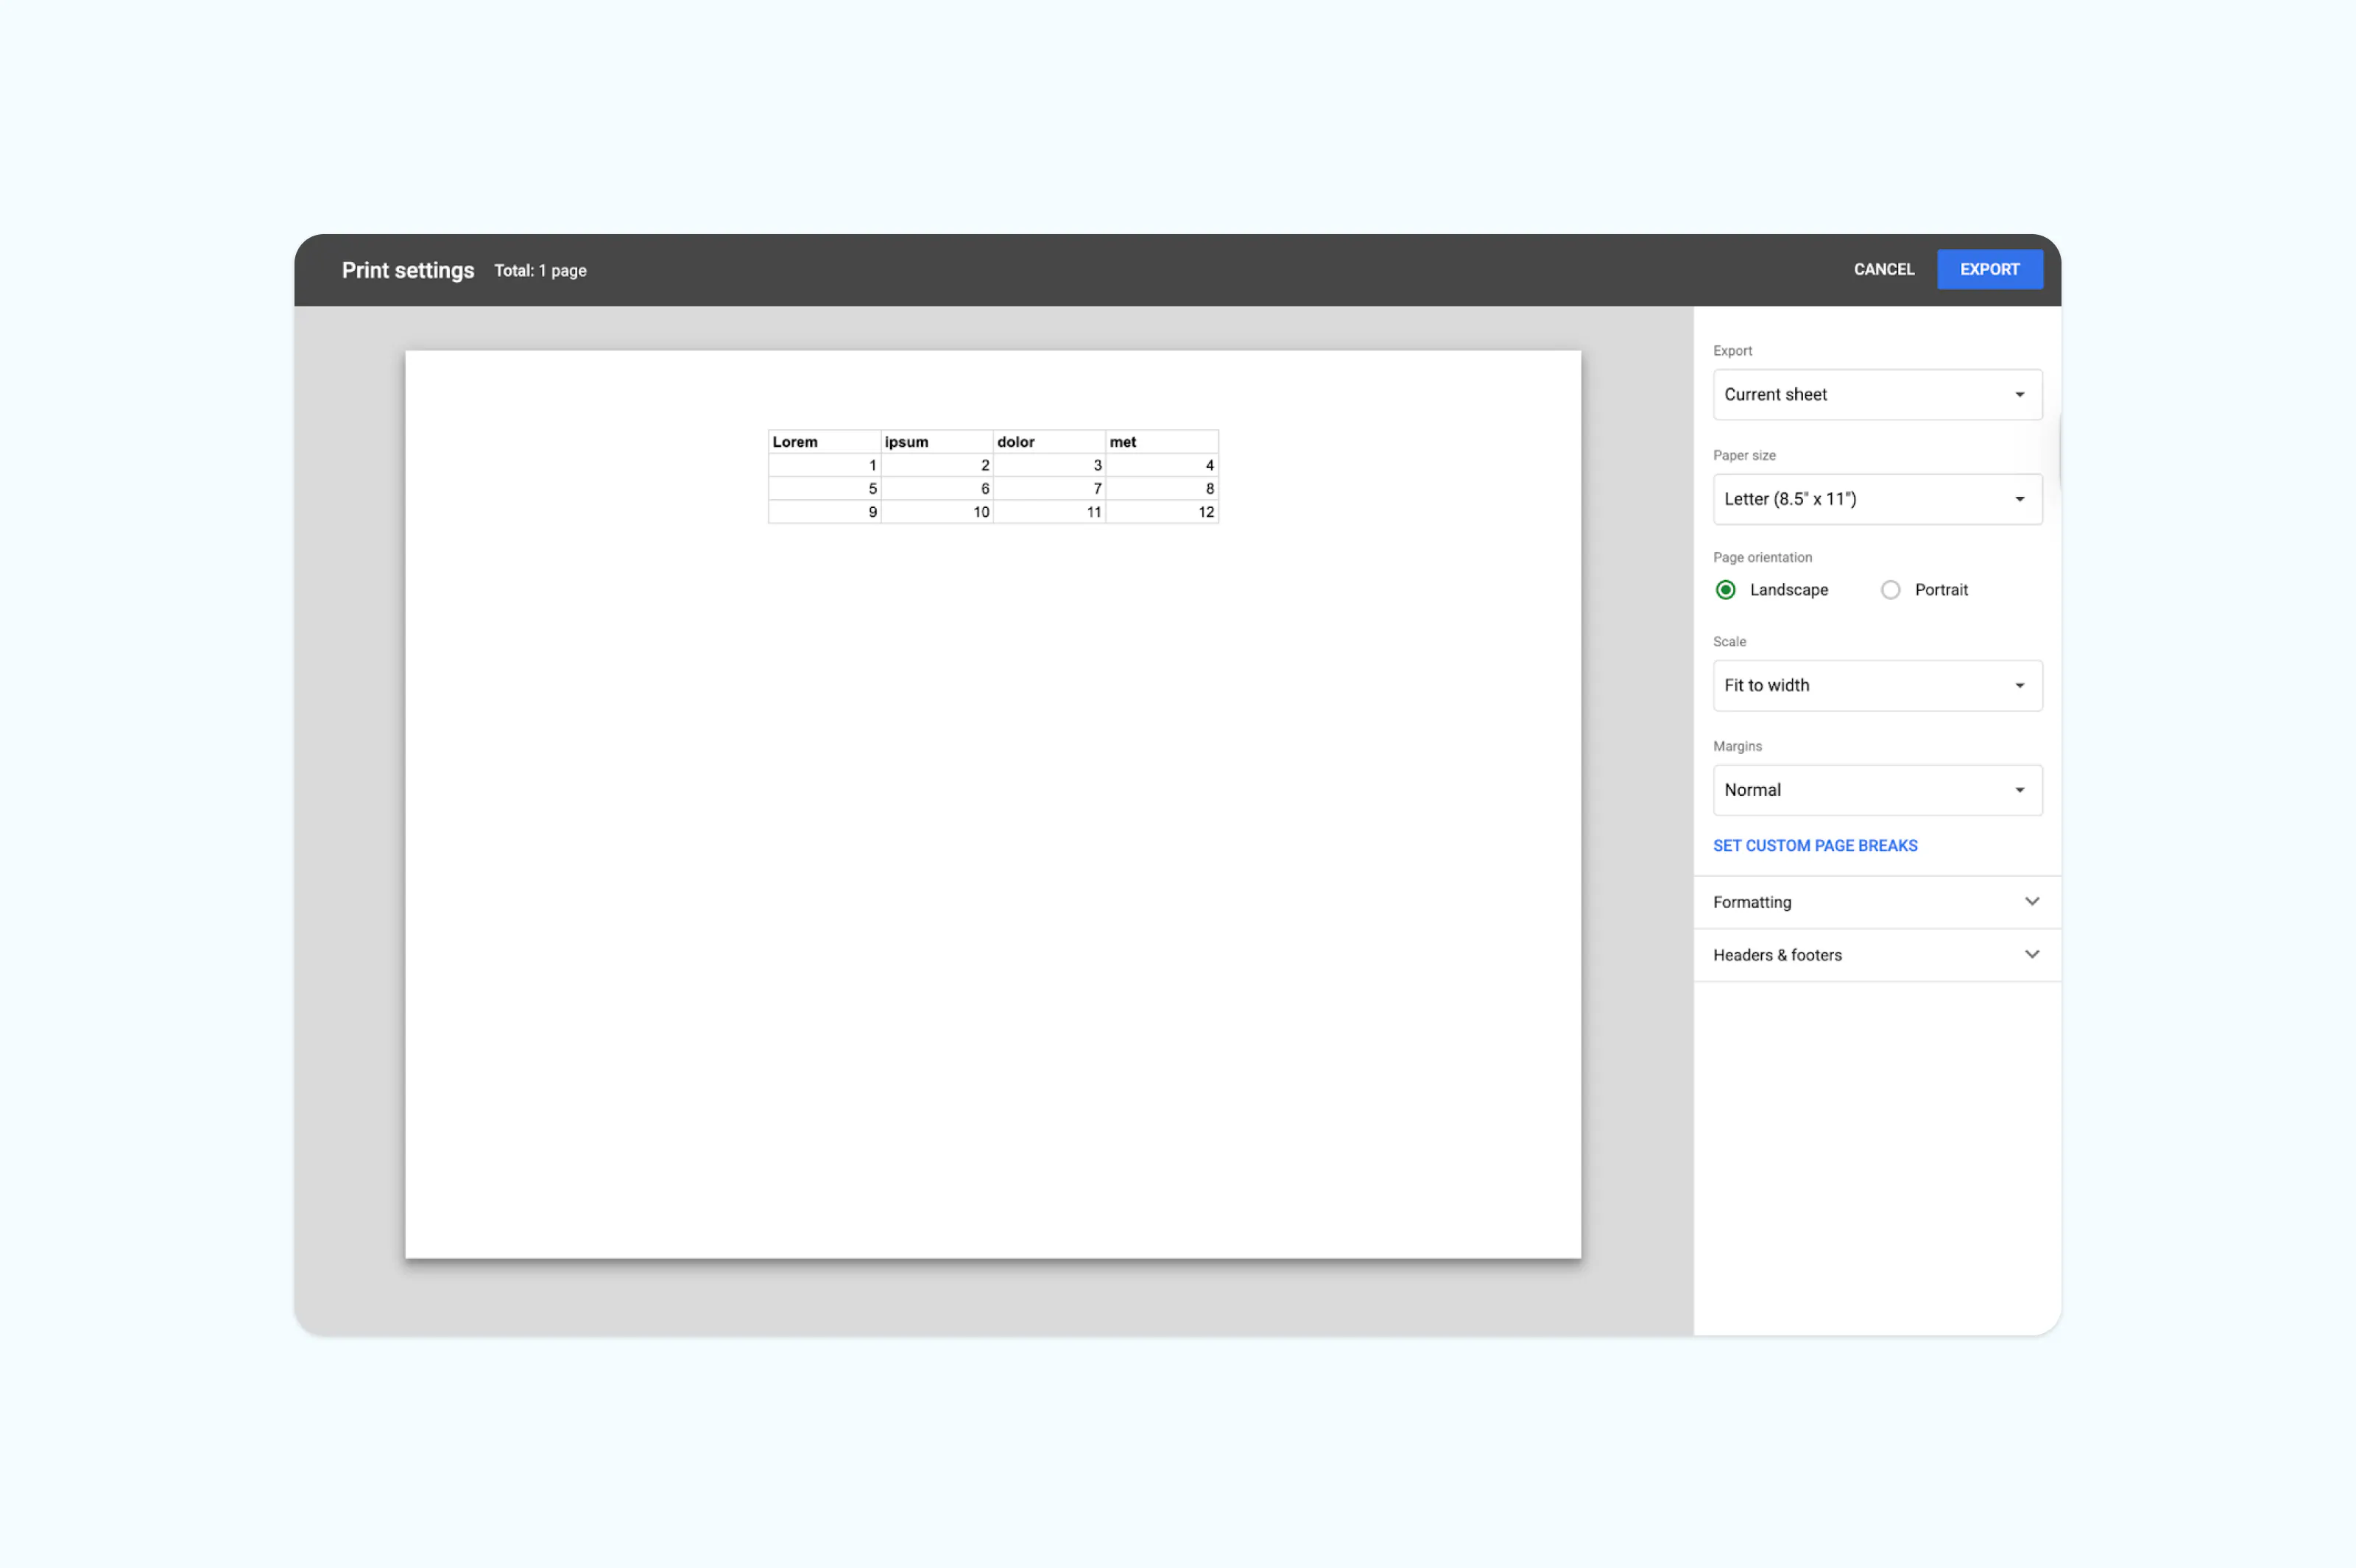Click the page preview area
This screenshot has height=1568, width=2356.
pos(993,900)
